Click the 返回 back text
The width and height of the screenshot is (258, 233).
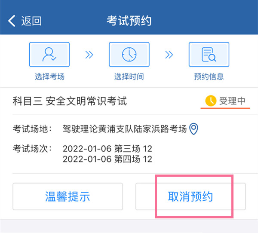(x=31, y=21)
